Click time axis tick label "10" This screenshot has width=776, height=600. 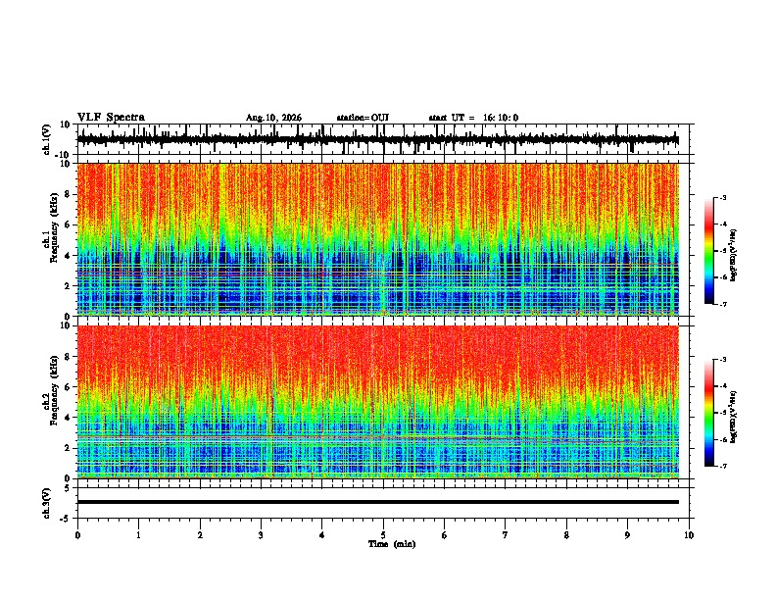(x=689, y=535)
